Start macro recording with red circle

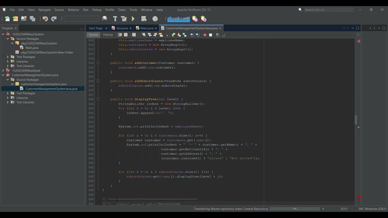pos(205,35)
